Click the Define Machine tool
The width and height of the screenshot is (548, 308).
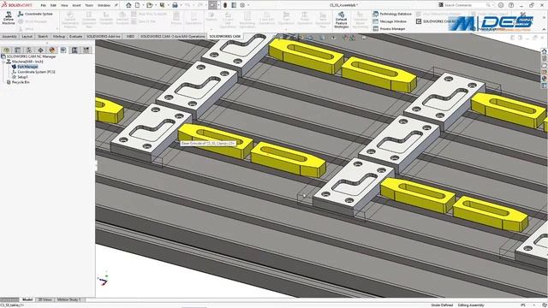click(x=9, y=19)
